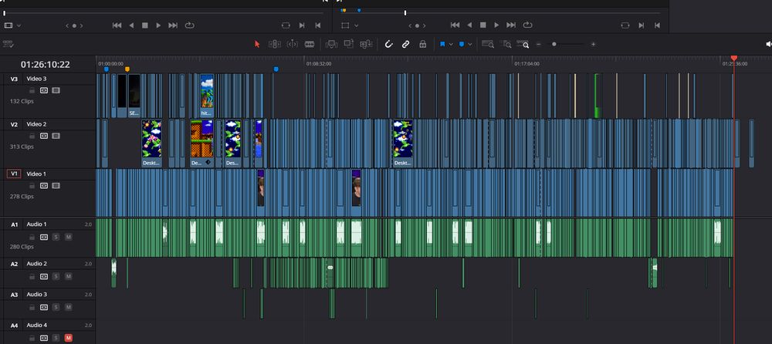This screenshot has height=344, width=772.
Task: Click Match Frame icon in timeline viewer
Action: pyautogui.click(x=625, y=25)
